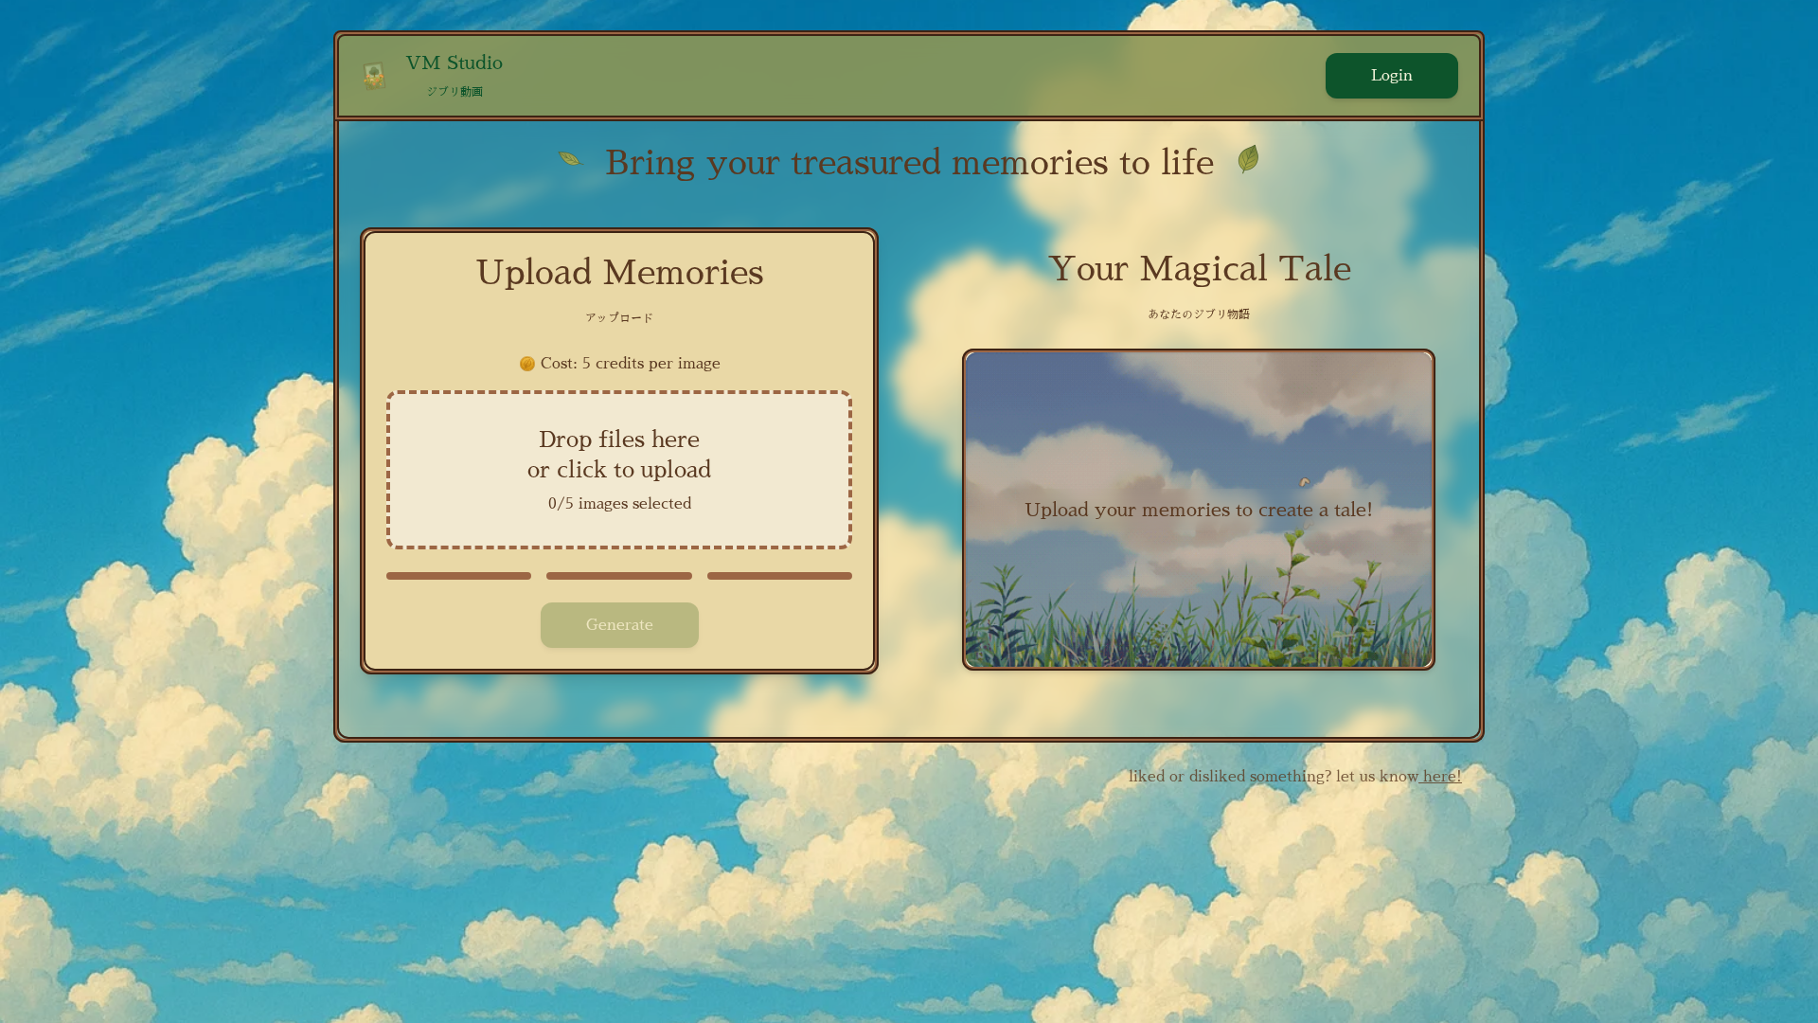The height and width of the screenshot is (1023, 1818).
Task: Click the 'Cost: 5 credits per image' label
Action: [630, 364]
